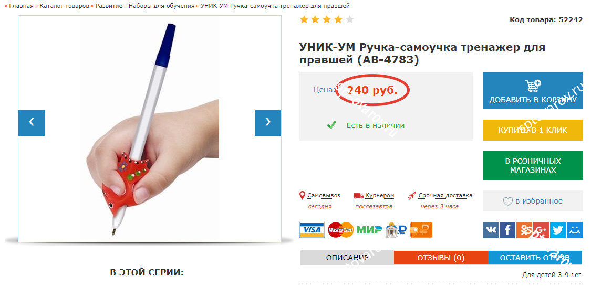Share product on Facebook icon

click(x=507, y=230)
